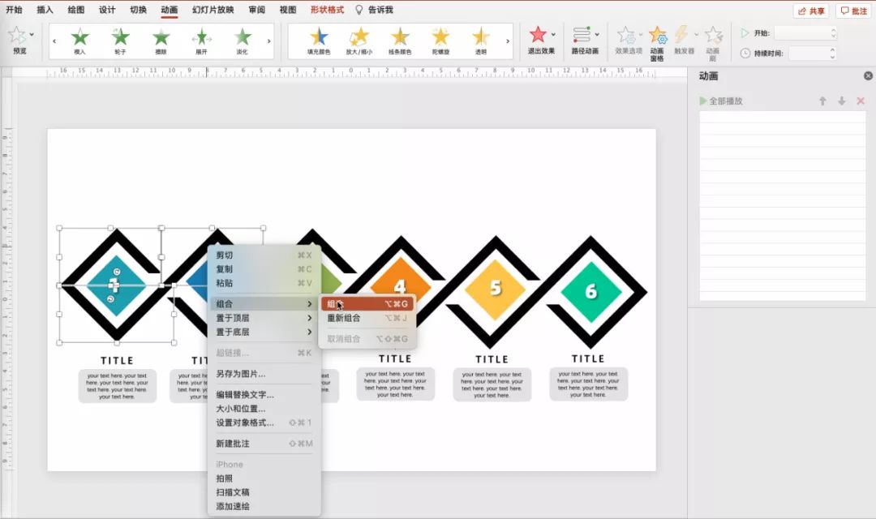This screenshot has height=519, width=876.
Task: Select 粘贴 in the context menu
Action: pos(264,283)
